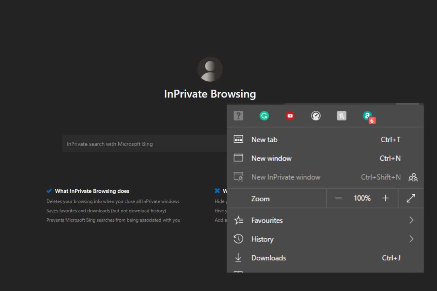This screenshot has width=437, height=291.
Task: Click the red YouTube extension icon
Action: pos(290,116)
